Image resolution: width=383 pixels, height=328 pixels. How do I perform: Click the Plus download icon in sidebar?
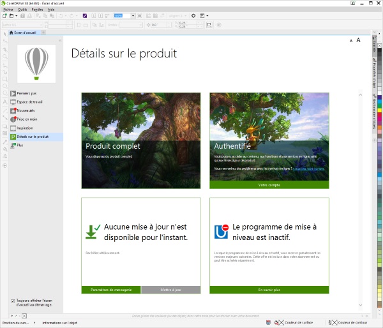[13, 145]
